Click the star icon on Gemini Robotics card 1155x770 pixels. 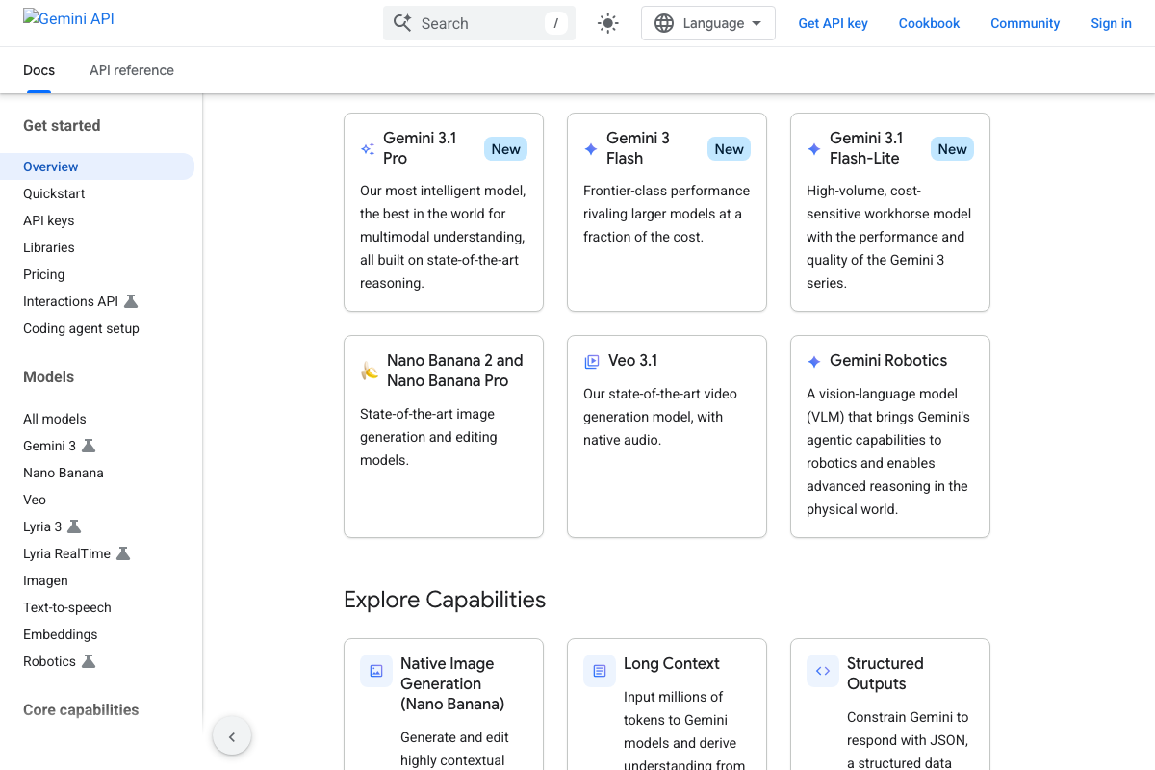click(814, 362)
